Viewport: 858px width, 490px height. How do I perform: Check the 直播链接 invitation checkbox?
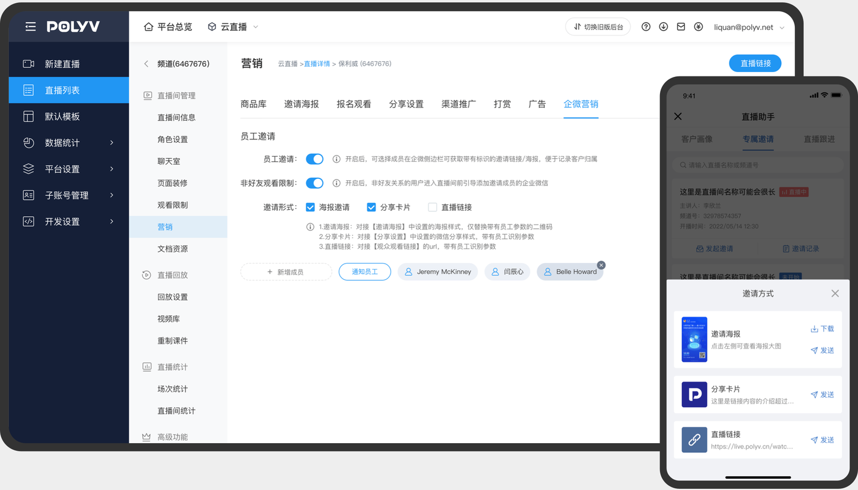pos(432,207)
